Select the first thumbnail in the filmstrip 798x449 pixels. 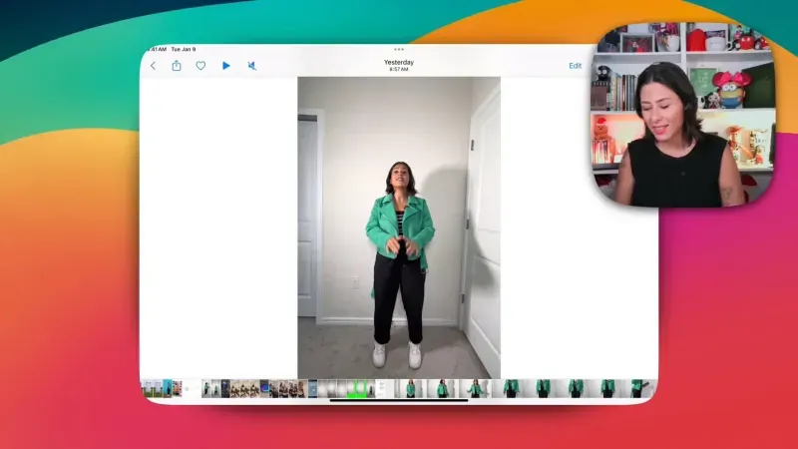click(x=146, y=388)
